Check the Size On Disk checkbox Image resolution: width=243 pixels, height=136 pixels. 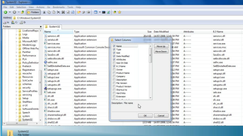pos(114,63)
